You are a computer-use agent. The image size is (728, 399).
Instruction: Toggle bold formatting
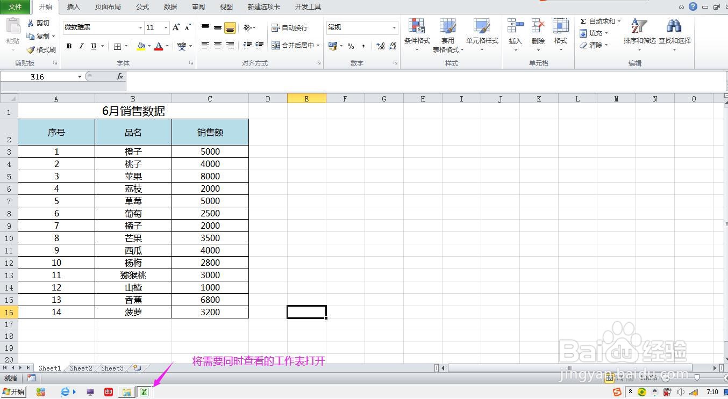(x=69, y=46)
